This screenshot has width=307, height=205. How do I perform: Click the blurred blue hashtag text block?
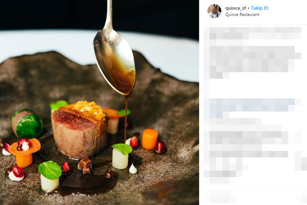click(x=252, y=108)
